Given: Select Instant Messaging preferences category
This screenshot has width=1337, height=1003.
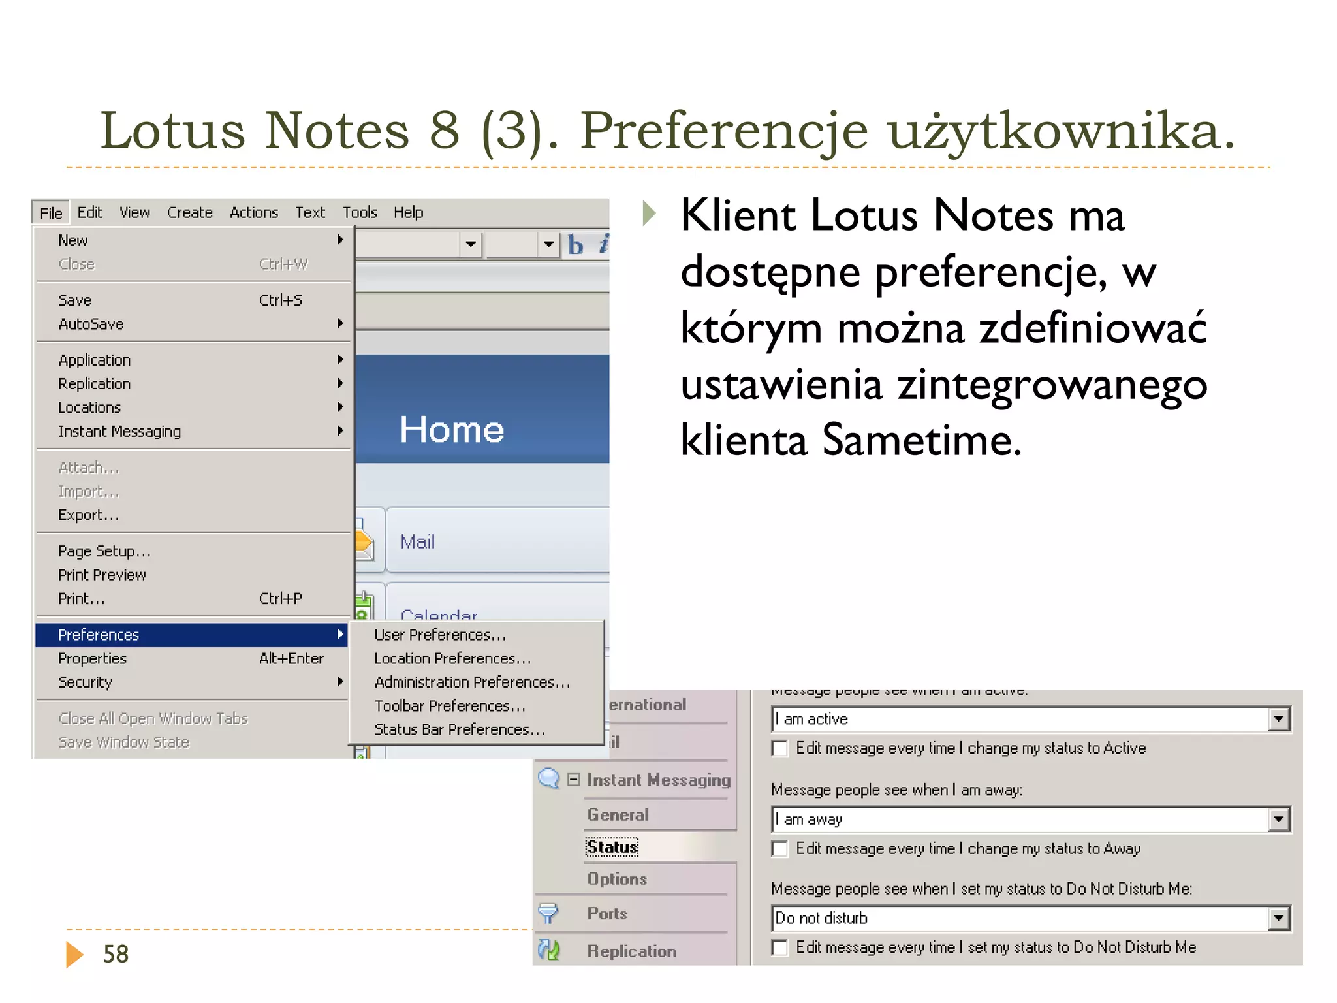Looking at the screenshot, I should coord(658,780).
